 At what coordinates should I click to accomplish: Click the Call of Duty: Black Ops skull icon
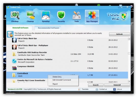click(14, 40)
